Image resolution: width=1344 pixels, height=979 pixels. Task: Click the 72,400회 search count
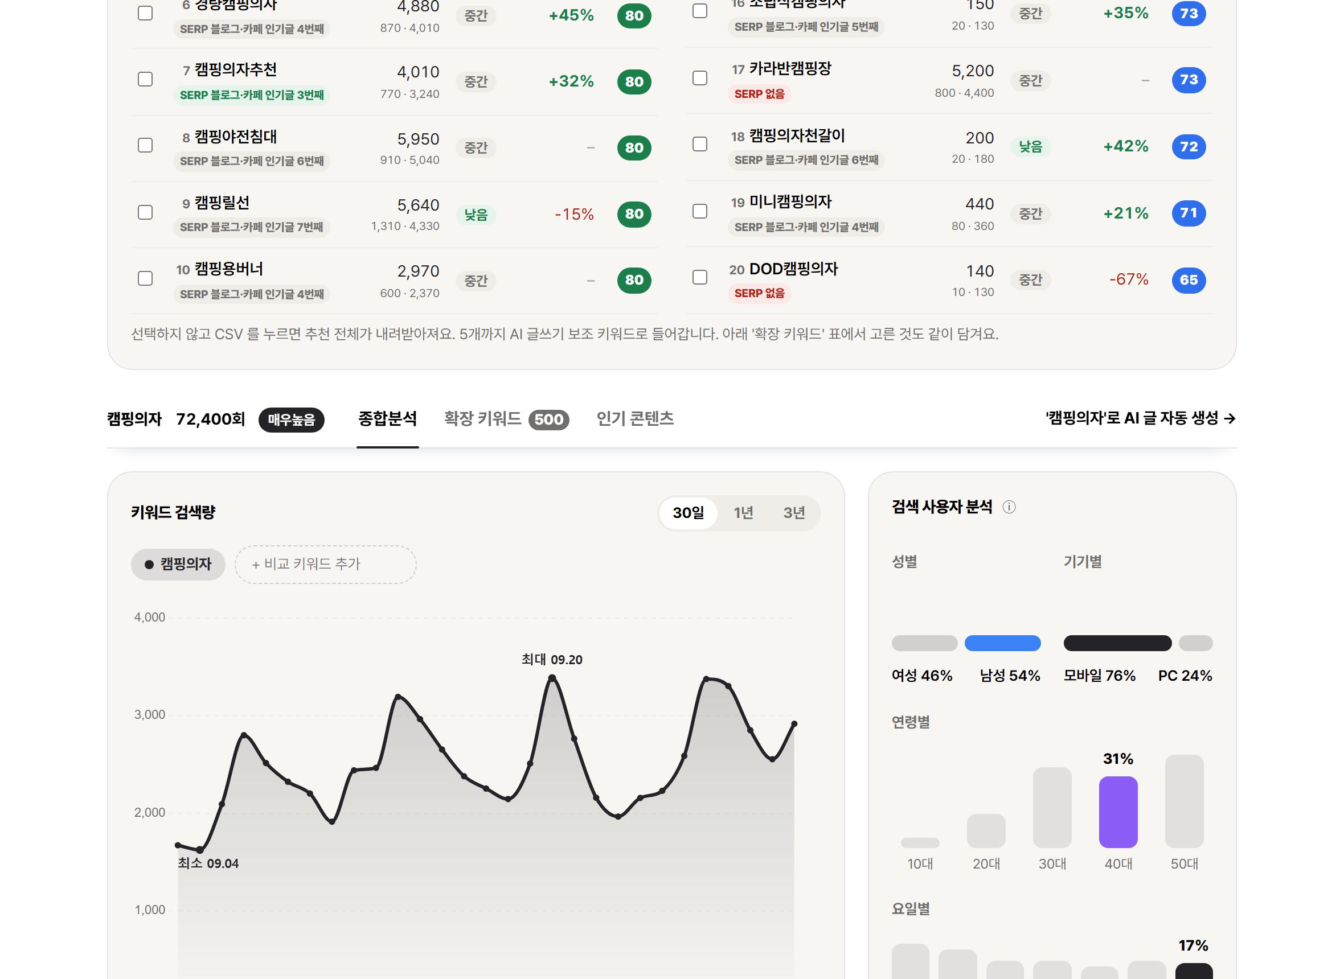point(211,419)
